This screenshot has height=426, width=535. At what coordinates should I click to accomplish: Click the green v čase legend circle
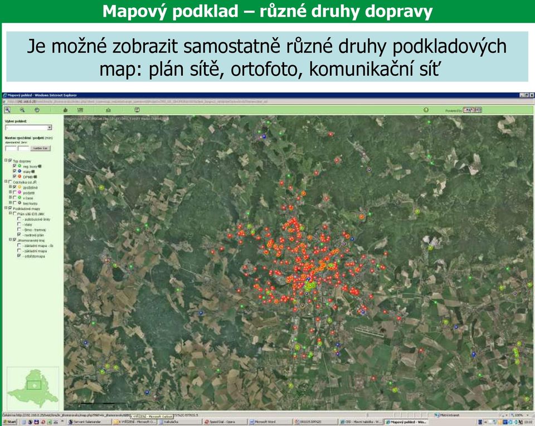[x=20, y=197]
